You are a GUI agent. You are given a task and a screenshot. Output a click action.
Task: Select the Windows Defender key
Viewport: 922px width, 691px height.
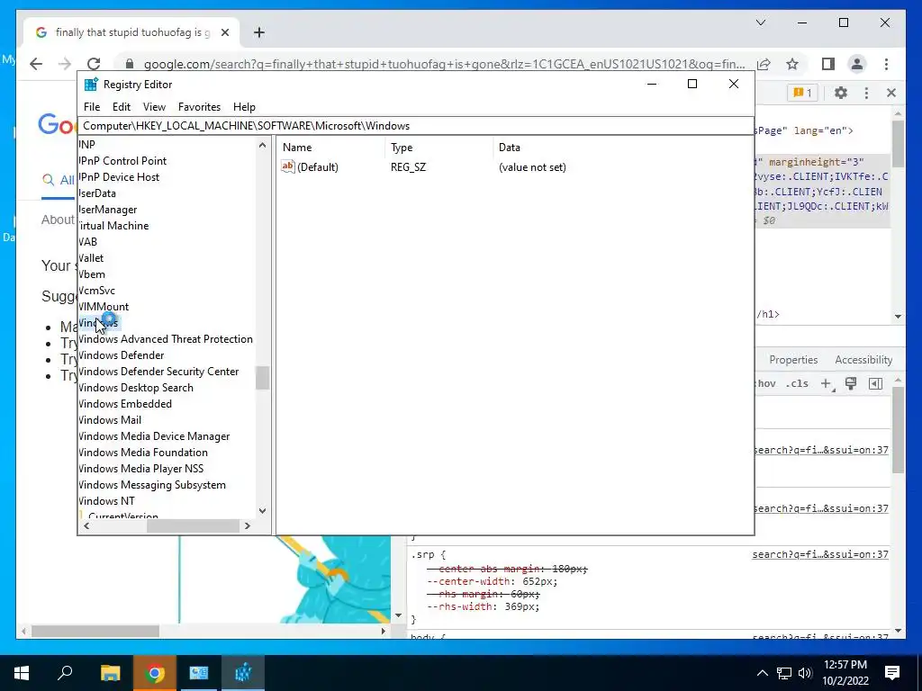coord(122,354)
